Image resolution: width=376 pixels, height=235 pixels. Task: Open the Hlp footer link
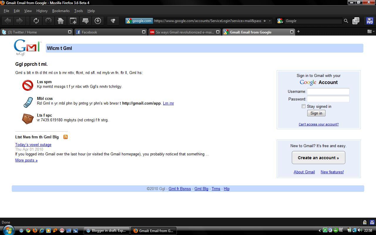point(226,189)
